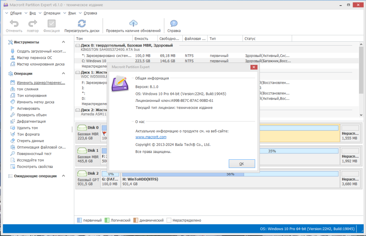Select Disk 0 unallocated 1,555 MB block

350,133
